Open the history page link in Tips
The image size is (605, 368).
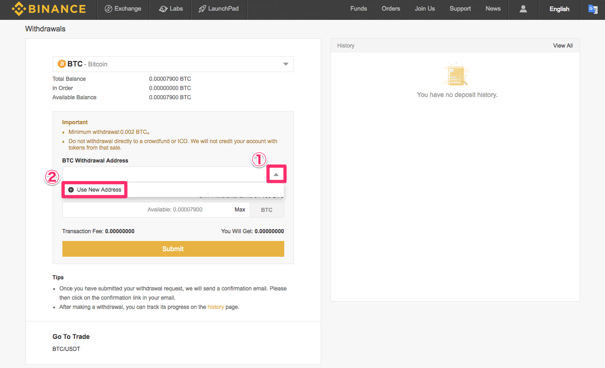215,307
